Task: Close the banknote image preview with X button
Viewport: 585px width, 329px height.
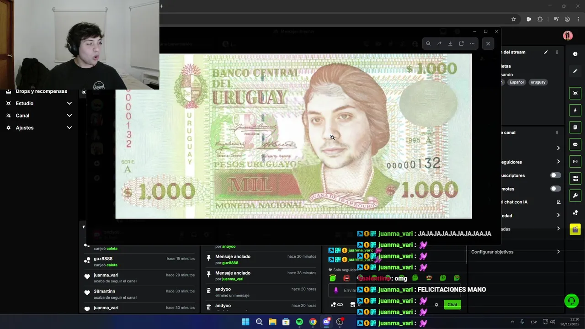Action: tap(488, 43)
